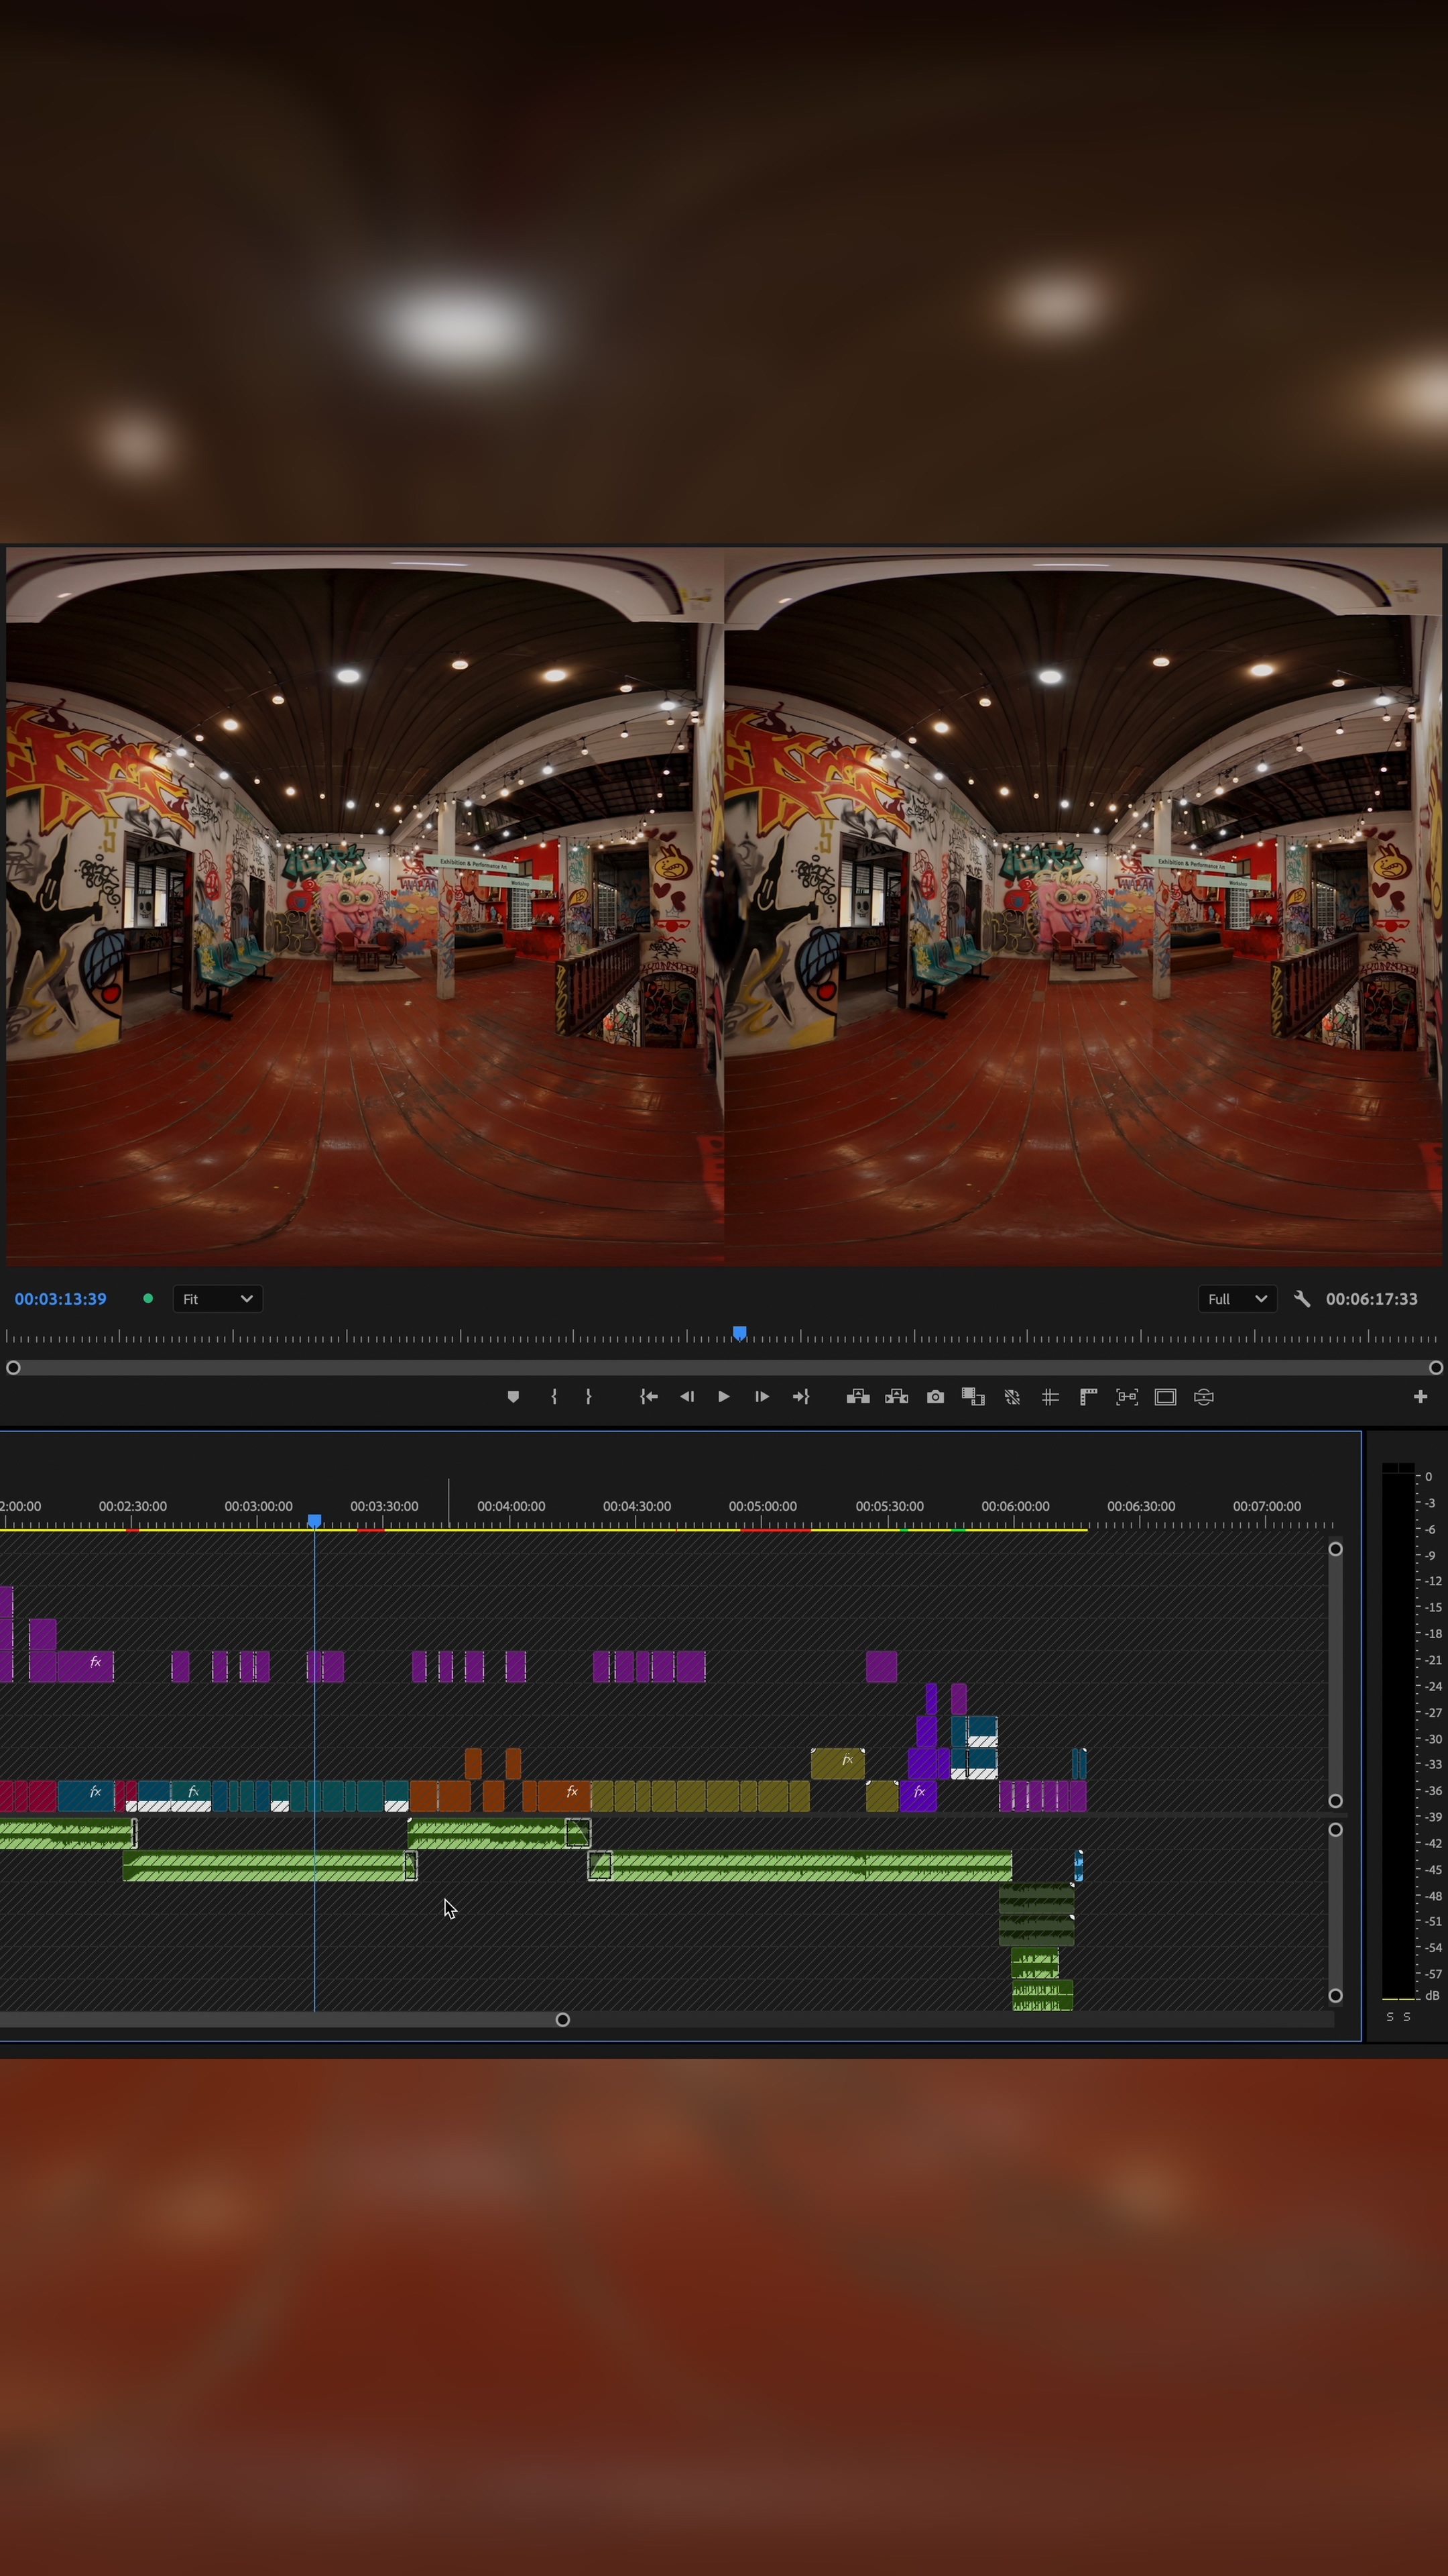Click the Mark In bracket icon
1448x2576 pixels.
coord(554,1397)
